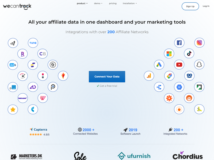Click the orange plug icon

[x=179, y=109]
